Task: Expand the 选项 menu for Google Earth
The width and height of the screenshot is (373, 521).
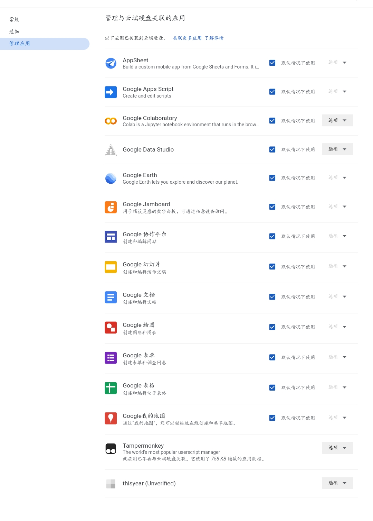Action: [x=337, y=177]
